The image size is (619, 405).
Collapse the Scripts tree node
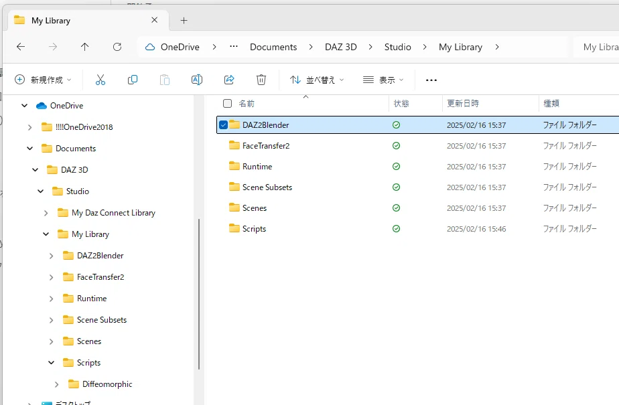tap(52, 362)
